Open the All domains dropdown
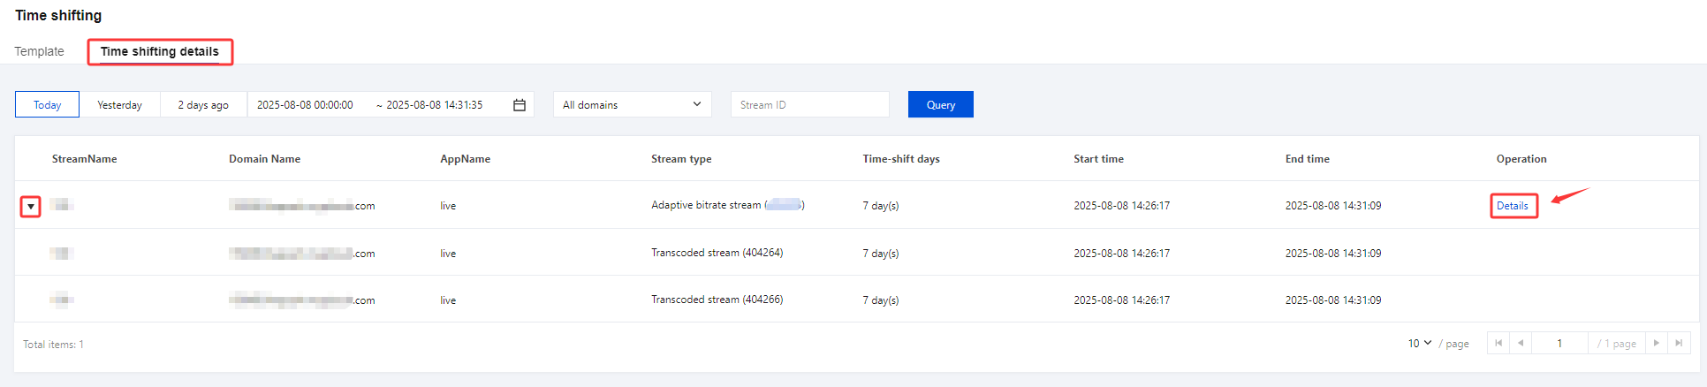The height and width of the screenshot is (387, 1707). coord(632,105)
